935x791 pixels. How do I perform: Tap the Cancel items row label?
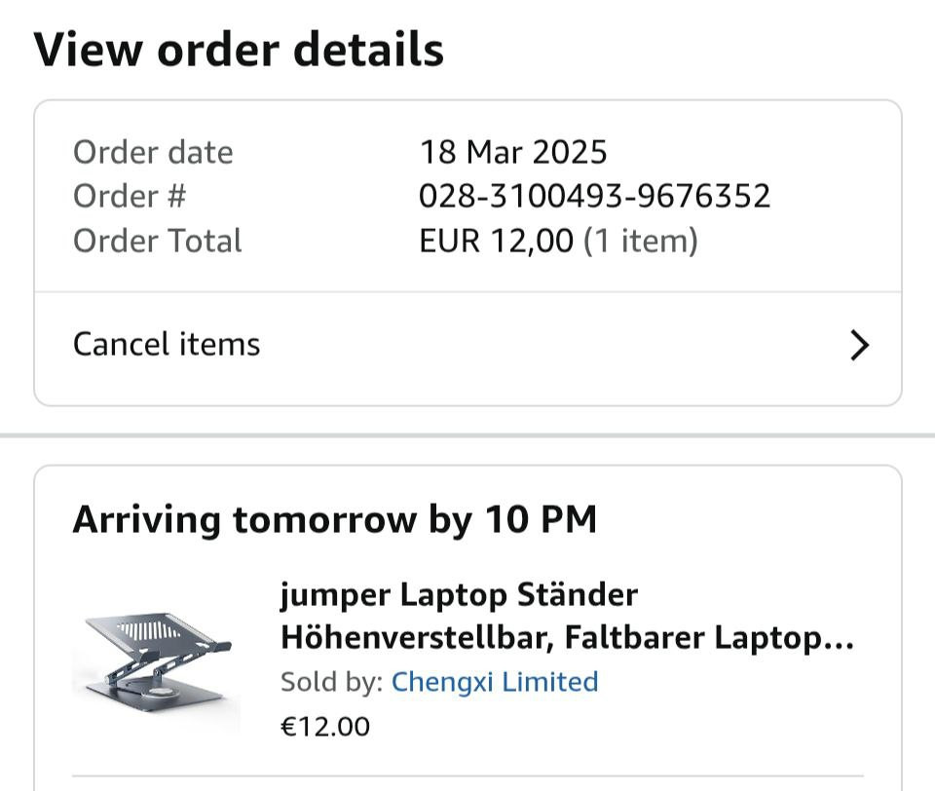pyautogui.click(x=167, y=344)
